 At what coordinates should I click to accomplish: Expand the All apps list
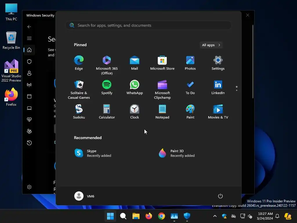pos(211,45)
